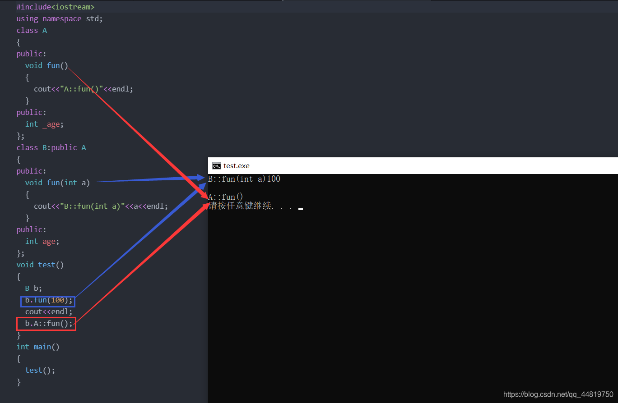Click the cout line printing "B::fun(int a)"

pos(101,206)
